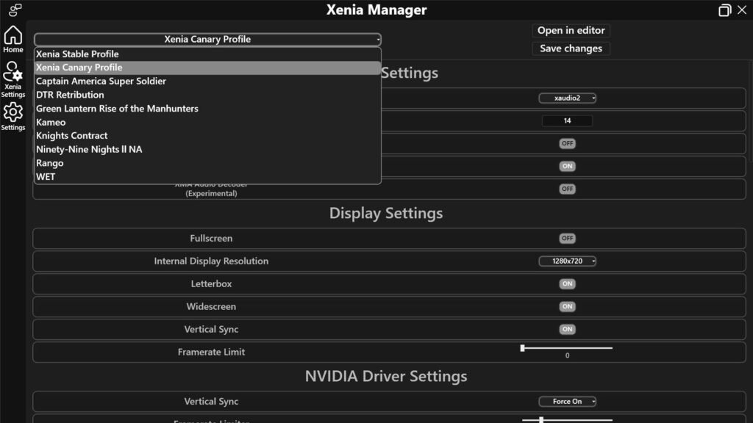753x423 pixels.
Task: Pick Ninety-Nine Nights II NA profile
Action: (207, 149)
